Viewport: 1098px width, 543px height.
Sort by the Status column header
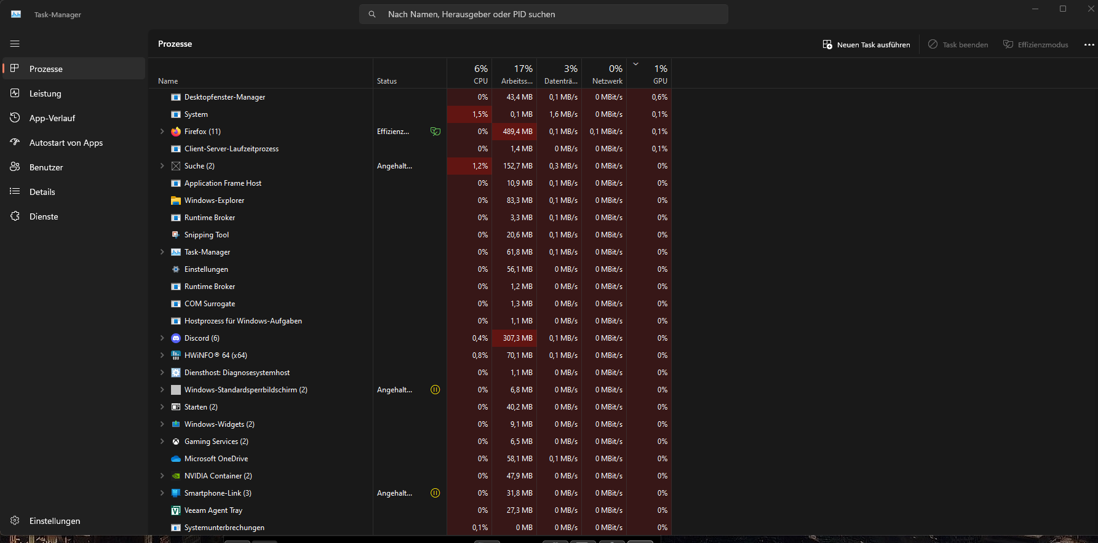tap(410, 74)
